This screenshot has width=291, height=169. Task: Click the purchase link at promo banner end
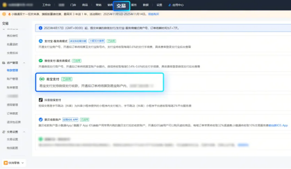click(x=153, y=14)
